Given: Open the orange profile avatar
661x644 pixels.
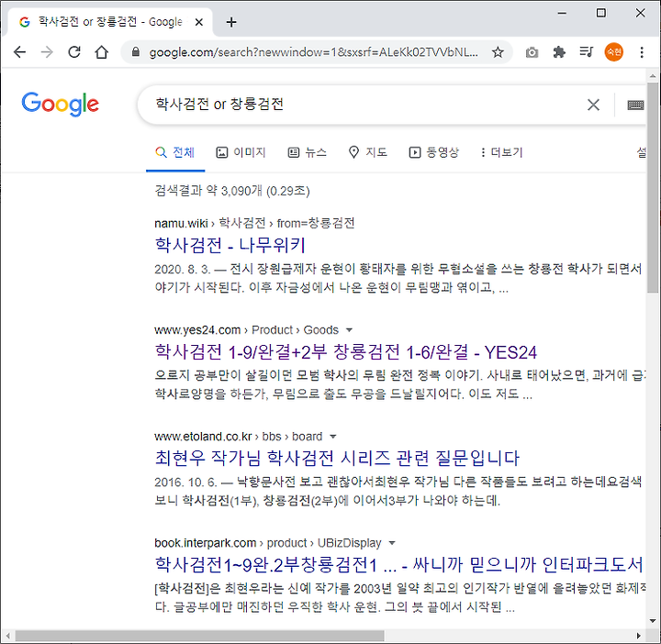Looking at the screenshot, I should pyautogui.click(x=614, y=52).
